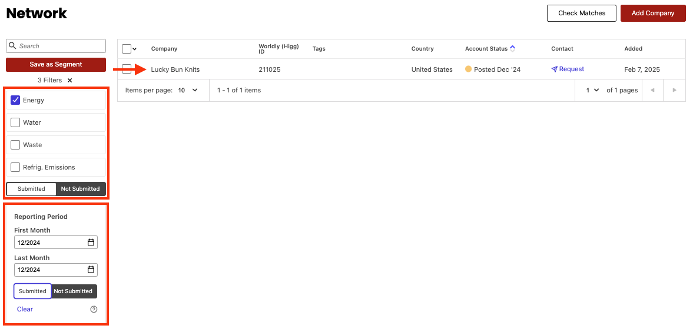Image resolution: width=693 pixels, height=332 pixels.
Task: Click the Country column header
Action: (423, 49)
